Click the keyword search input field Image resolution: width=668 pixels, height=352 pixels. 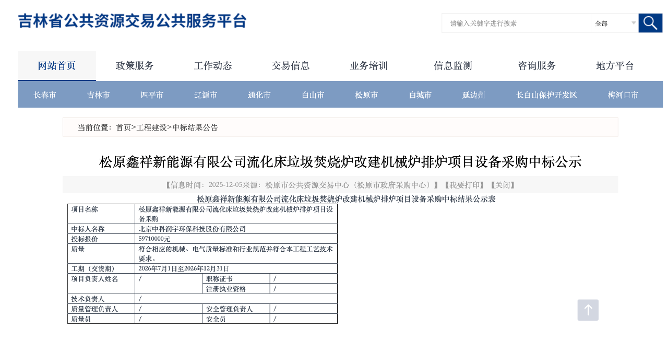516,23
